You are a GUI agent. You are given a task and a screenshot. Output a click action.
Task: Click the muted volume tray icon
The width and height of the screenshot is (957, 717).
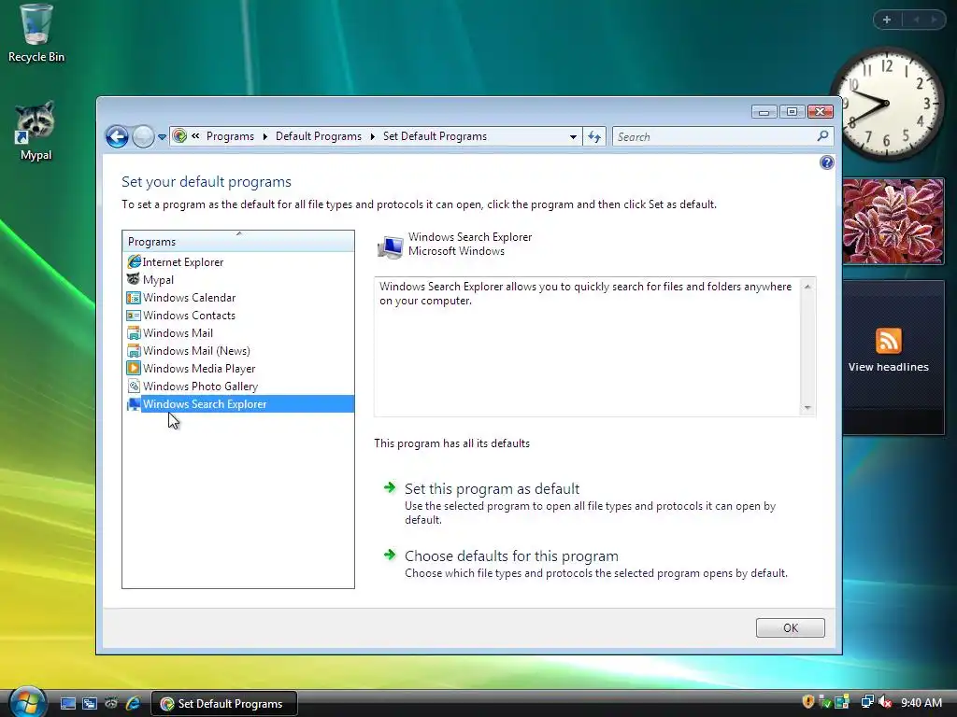point(885,702)
